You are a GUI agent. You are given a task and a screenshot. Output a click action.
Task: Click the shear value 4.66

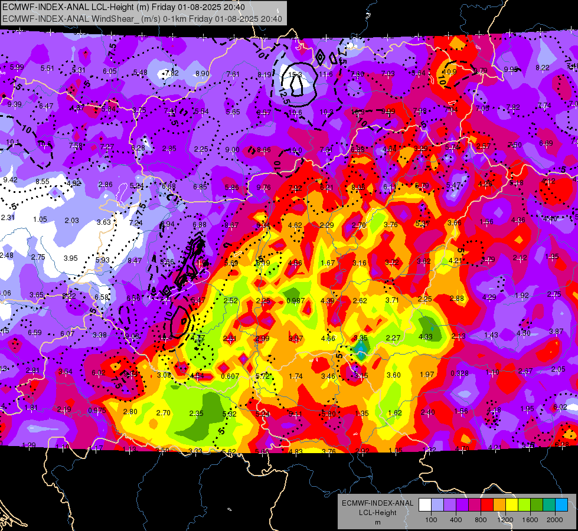tap(328, 338)
